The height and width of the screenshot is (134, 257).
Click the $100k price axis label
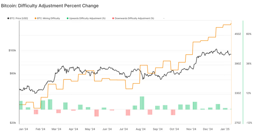click(x=12, y=50)
